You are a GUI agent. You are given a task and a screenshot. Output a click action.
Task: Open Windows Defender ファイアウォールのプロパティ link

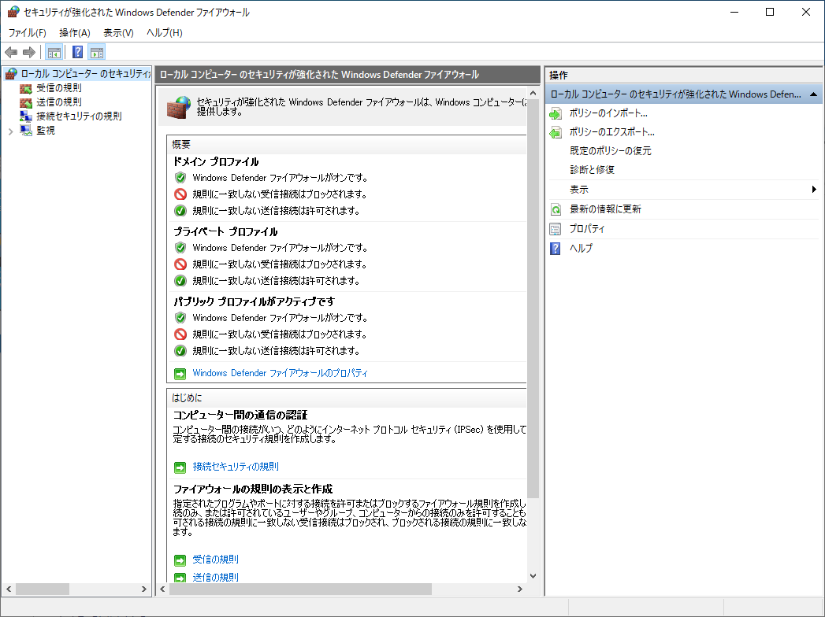click(280, 373)
